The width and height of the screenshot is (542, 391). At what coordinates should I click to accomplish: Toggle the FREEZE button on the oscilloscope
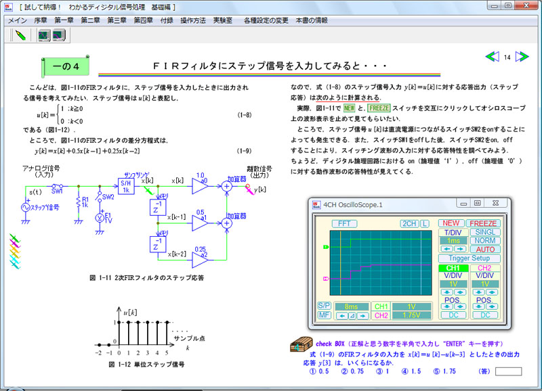[483, 223]
